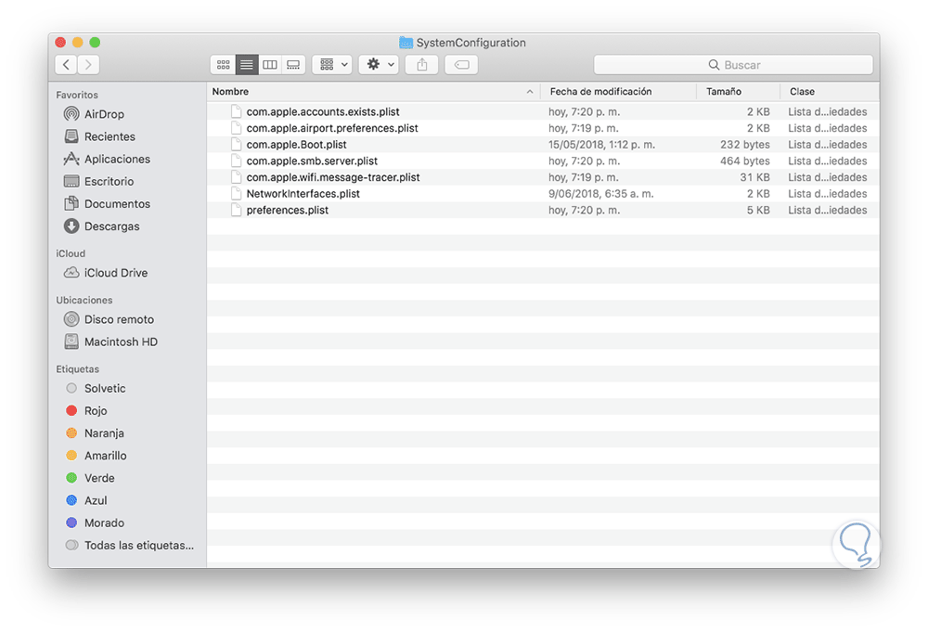
Task: Filter by the Solvetic tag
Action: click(x=128, y=389)
